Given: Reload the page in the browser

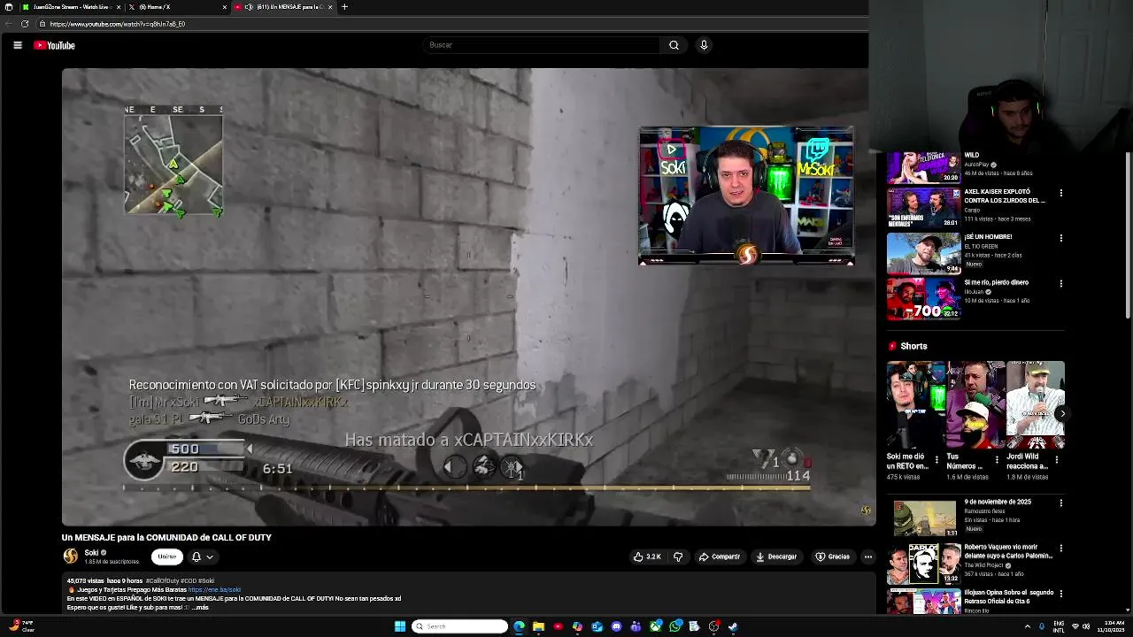Looking at the screenshot, I should [x=25, y=24].
